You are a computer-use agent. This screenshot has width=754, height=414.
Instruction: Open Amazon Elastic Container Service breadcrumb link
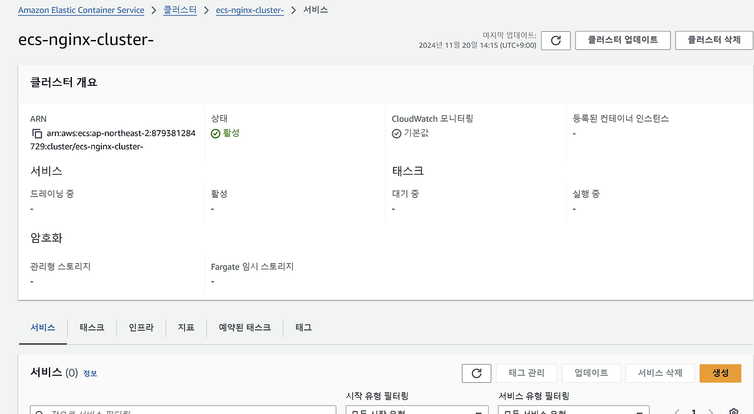coord(81,10)
